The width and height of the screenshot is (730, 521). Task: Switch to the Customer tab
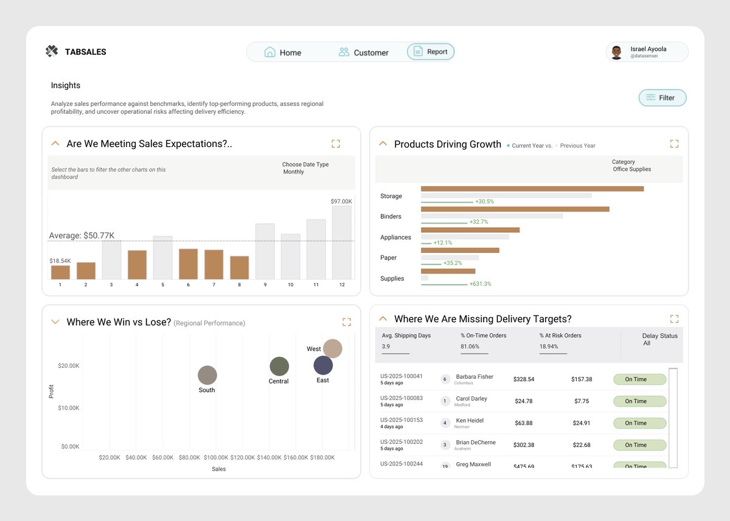(x=363, y=52)
